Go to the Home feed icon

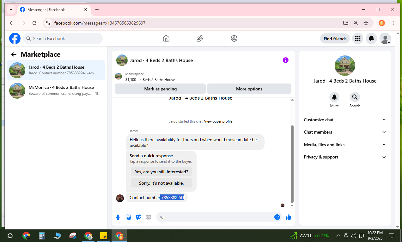pyautogui.click(x=166, y=38)
